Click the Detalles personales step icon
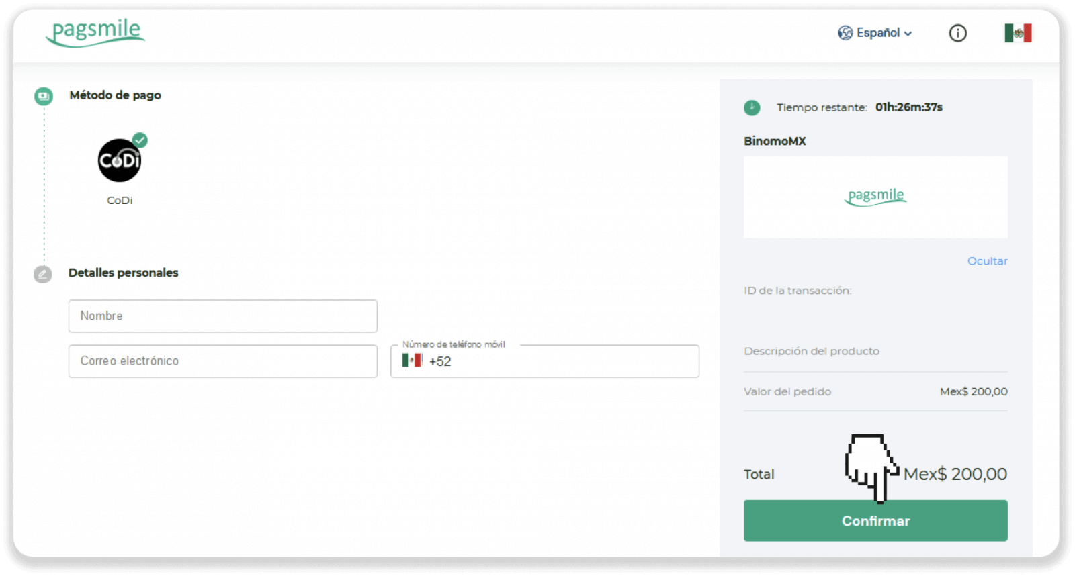 (x=43, y=274)
